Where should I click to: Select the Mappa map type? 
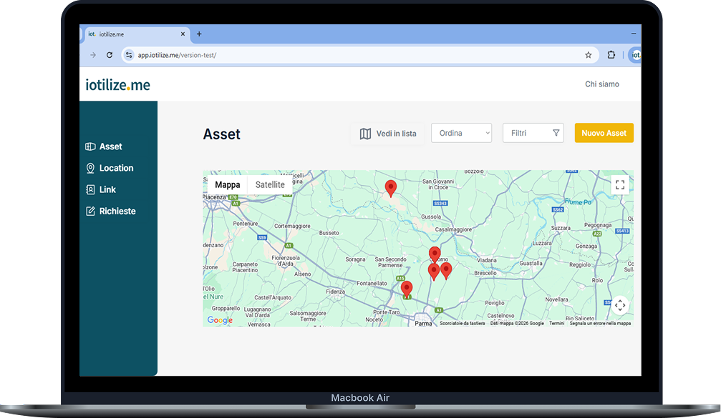[x=228, y=184]
